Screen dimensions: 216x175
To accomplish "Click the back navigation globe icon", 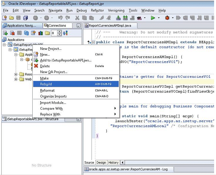I will click(x=36, y=18).
